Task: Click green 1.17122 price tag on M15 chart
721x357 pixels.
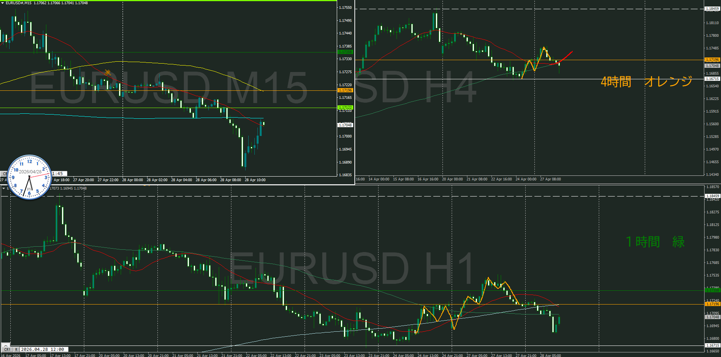Action: click(x=345, y=108)
